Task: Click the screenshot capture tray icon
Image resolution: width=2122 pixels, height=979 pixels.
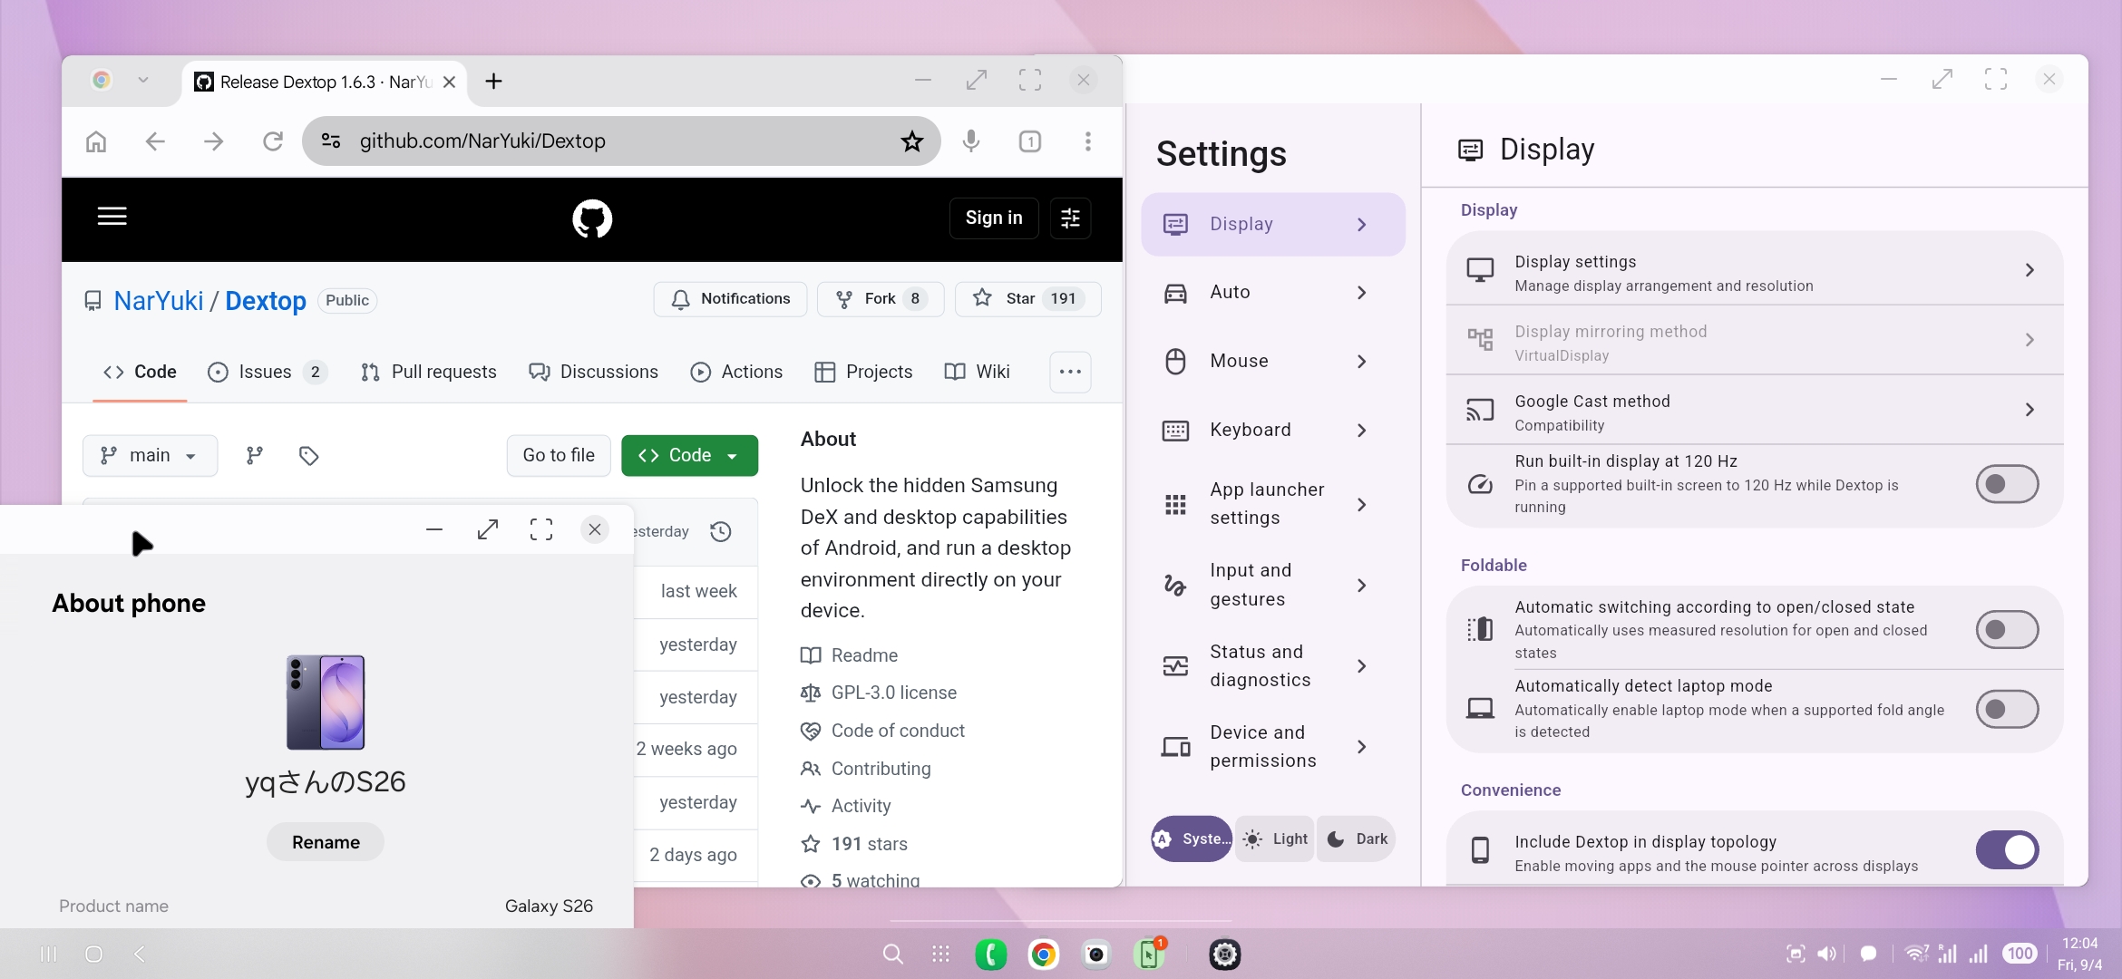Action: 1796,954
